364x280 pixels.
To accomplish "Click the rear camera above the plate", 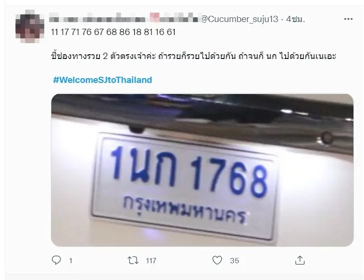I will (137, 129).
